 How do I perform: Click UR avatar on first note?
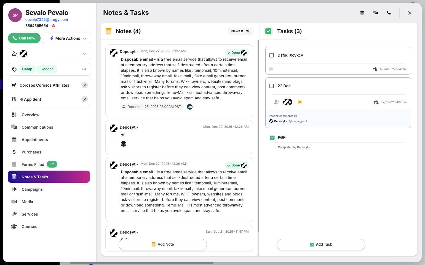(x=190, y=107)
